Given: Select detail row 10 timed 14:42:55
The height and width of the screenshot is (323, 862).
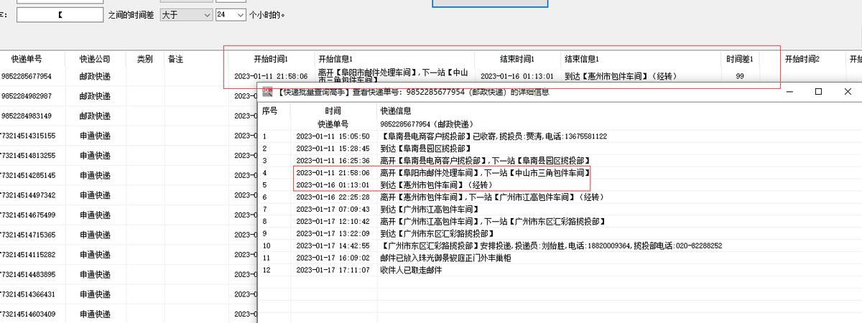Looking at the screenshot, I should click(560, 245).
